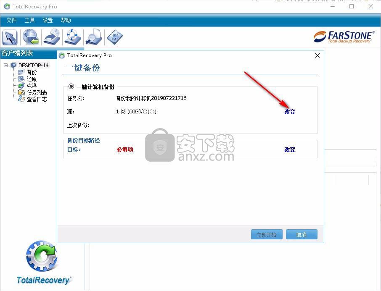381x291 pixels.
Task: Select 备份 in the client tree
Action: 32,72
